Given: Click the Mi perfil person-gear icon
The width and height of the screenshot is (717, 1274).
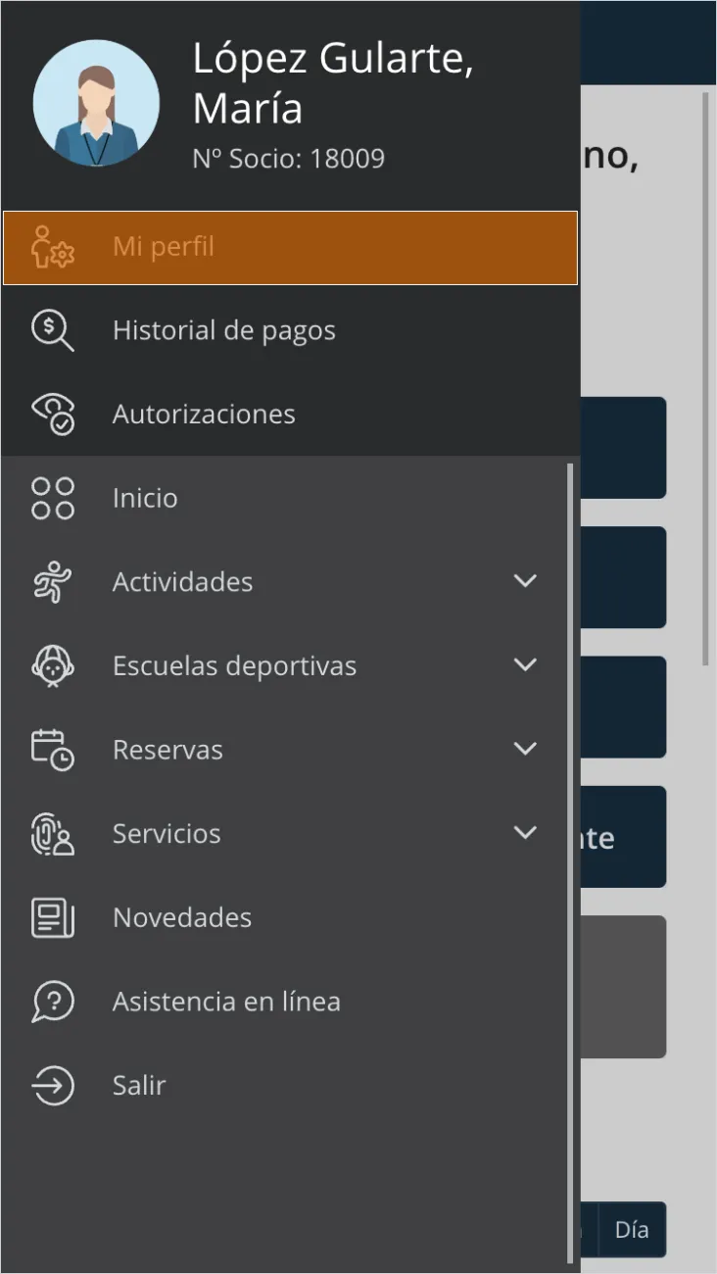Looking at the screenshot, I should (53, 247).
